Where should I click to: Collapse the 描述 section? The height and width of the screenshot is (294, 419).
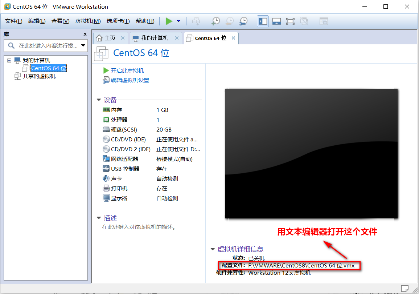point(99,218)
